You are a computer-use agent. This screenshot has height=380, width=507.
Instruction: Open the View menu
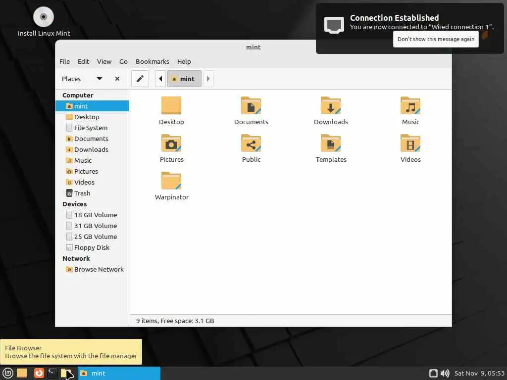pyautogui.click(x=104, y=61)
